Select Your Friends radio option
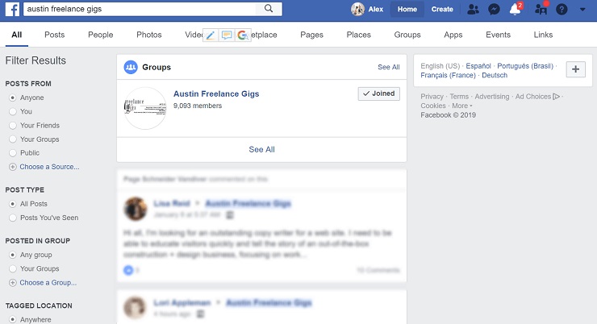 [x=13, y=126]
